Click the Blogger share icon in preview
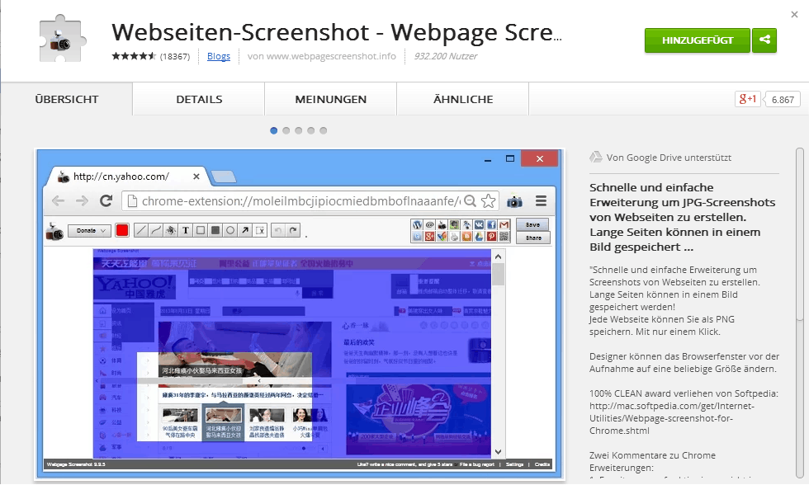Viewport: 809px width, 485px height. 467,237
